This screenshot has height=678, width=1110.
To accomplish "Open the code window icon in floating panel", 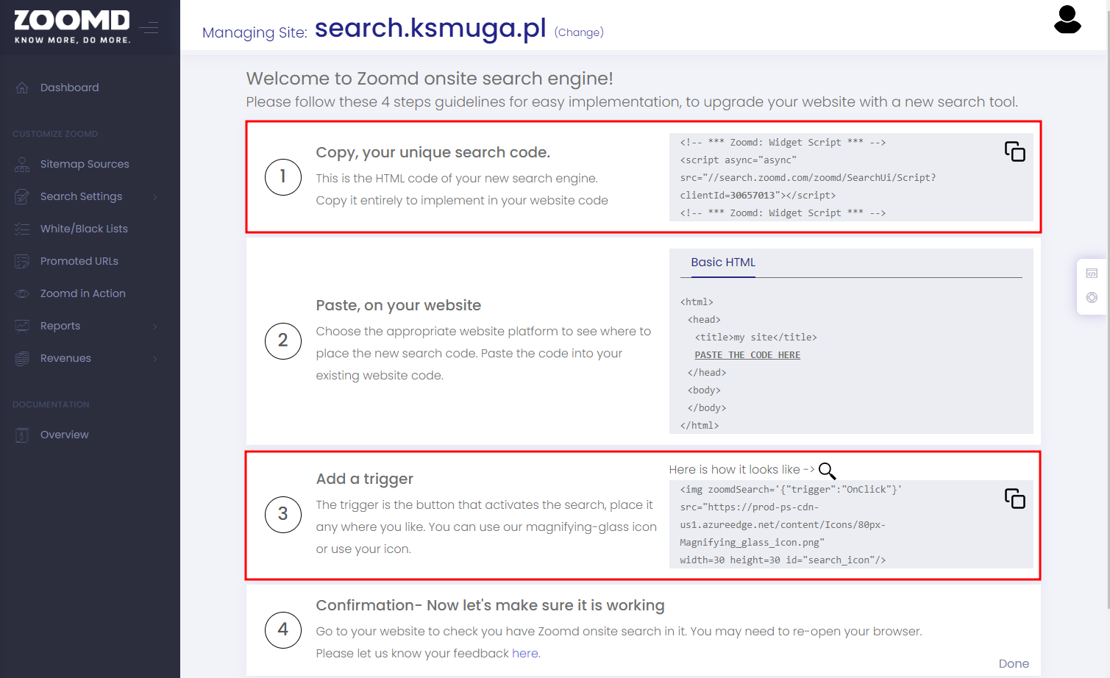I will (x=1092, y=274).
